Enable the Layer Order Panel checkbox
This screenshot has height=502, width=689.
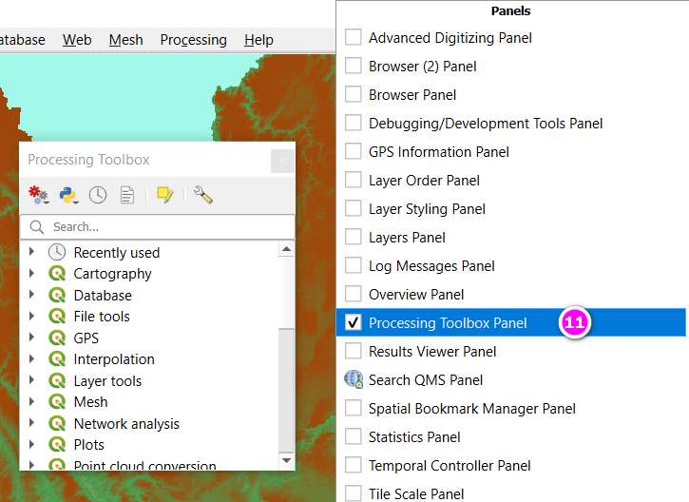(354, 181)
